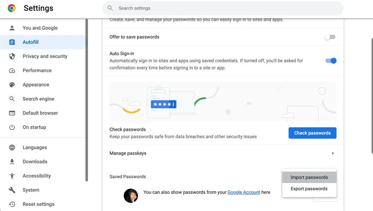Select Import passwords from the menu
Viewport: 373px width, 211px height.
pos(309,178)
